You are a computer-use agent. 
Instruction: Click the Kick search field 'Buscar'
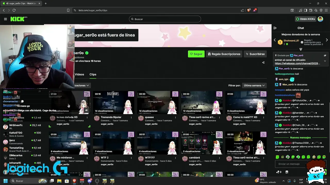pos(165,19)
